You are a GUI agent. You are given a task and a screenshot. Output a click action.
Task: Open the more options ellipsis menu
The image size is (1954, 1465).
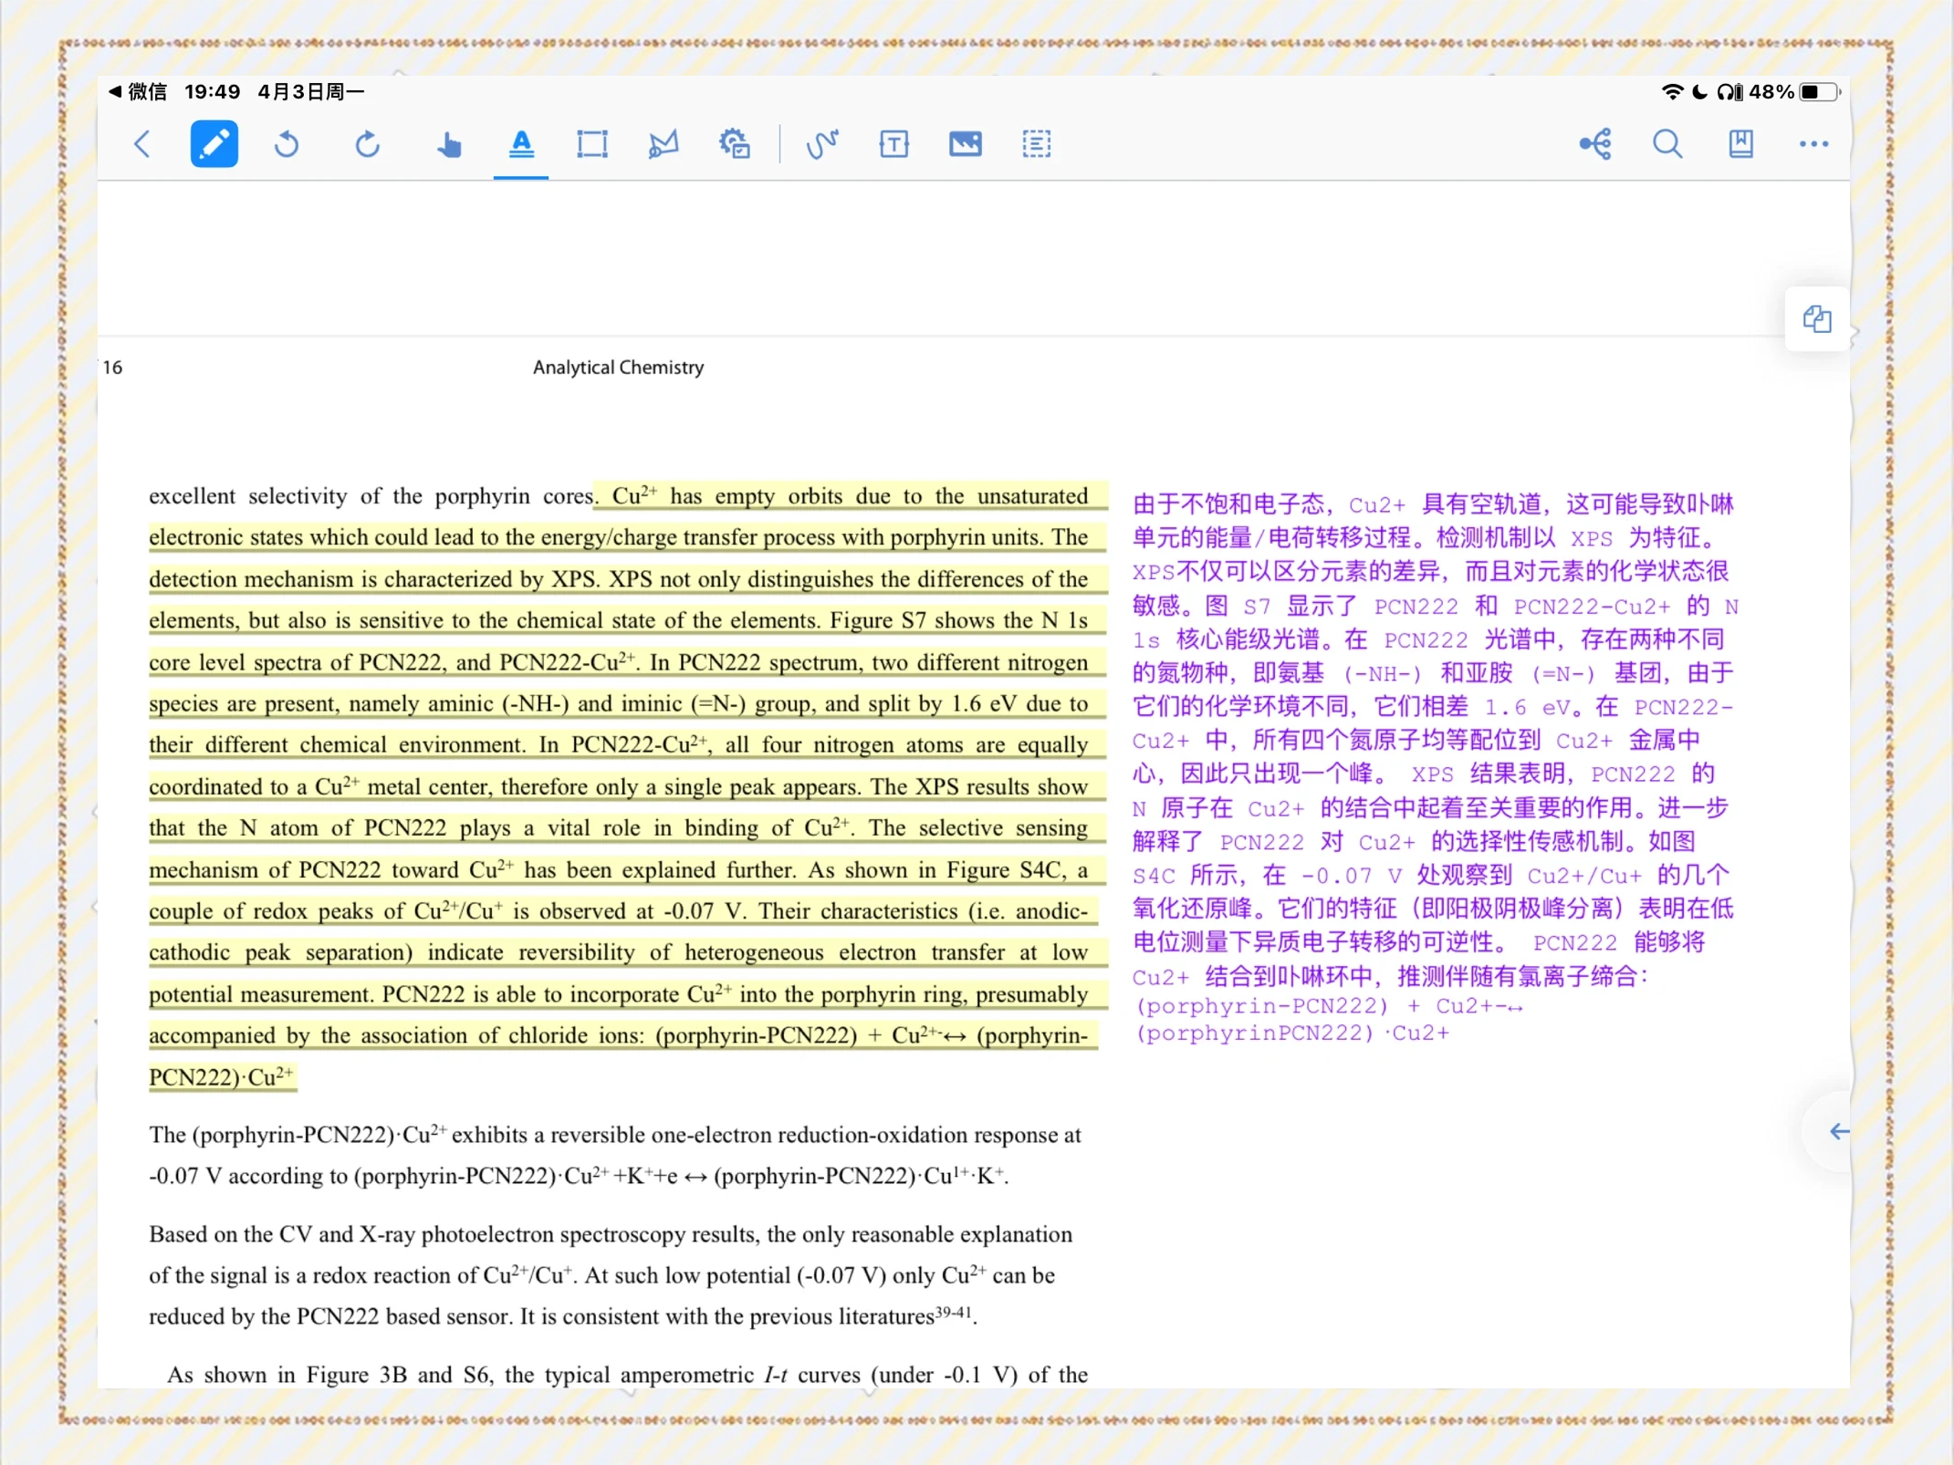pyautogui.click(x=1813, y=144)
